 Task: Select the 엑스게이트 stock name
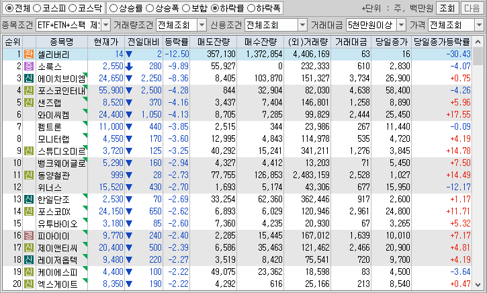[58, 284]
